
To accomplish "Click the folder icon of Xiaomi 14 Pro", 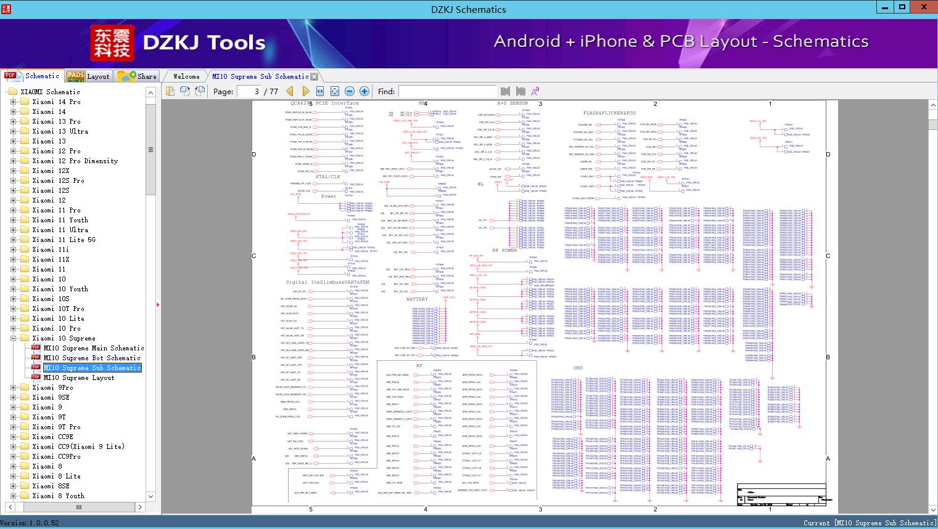I will click(x=25, y=102).
